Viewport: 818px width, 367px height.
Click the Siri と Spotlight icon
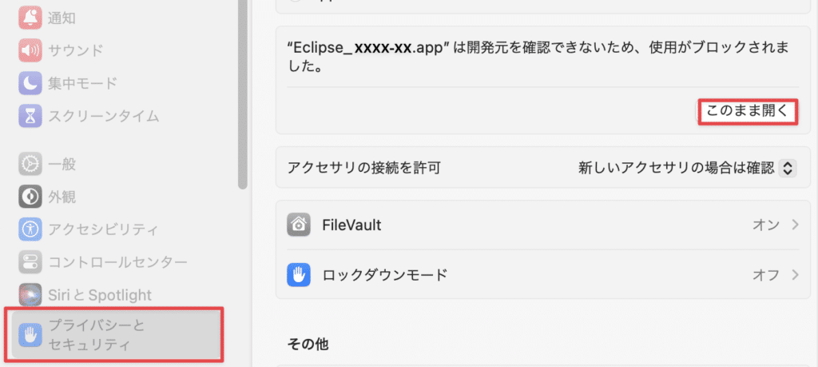[x=30, y=295]
